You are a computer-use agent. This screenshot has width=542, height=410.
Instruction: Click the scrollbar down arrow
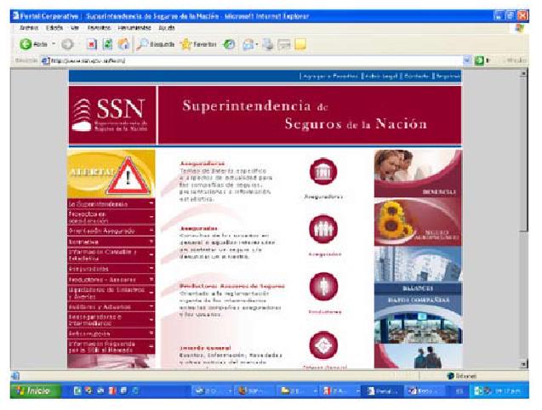pyautogui.click(x=524, y=364)
